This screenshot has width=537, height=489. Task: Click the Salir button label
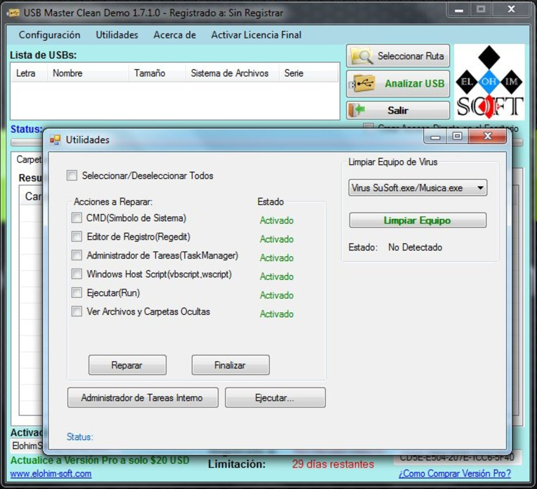point(398,110)
